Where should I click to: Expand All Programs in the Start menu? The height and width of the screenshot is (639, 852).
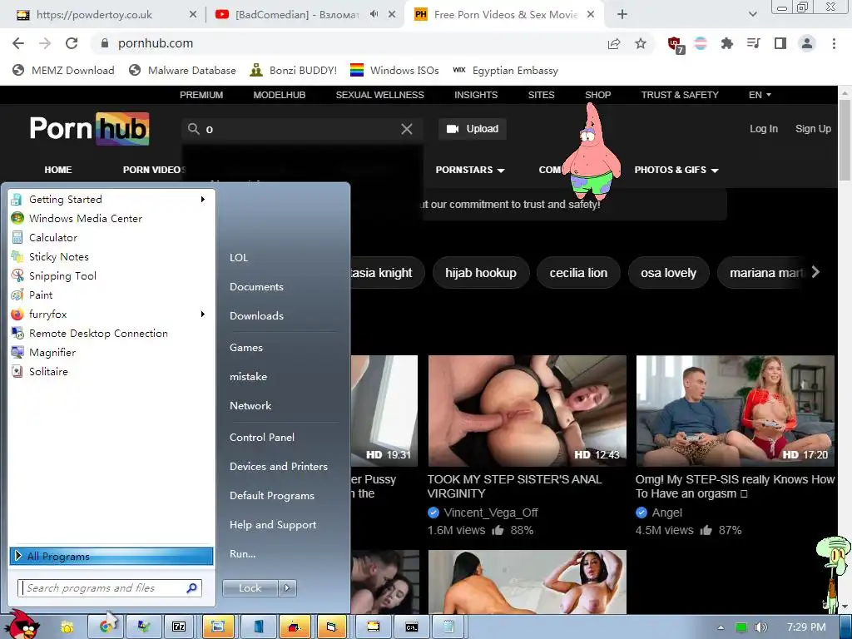click(111, 556)
